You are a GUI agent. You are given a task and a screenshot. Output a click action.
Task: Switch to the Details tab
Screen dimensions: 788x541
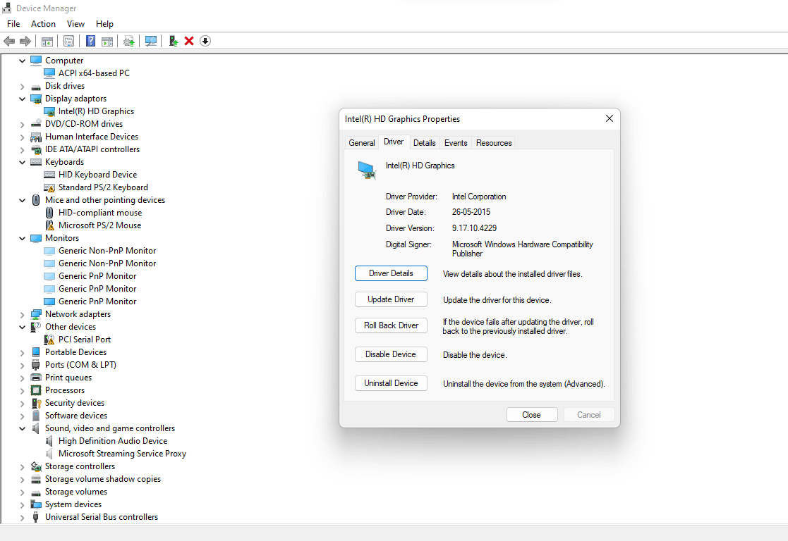click(x=424, y=142)
